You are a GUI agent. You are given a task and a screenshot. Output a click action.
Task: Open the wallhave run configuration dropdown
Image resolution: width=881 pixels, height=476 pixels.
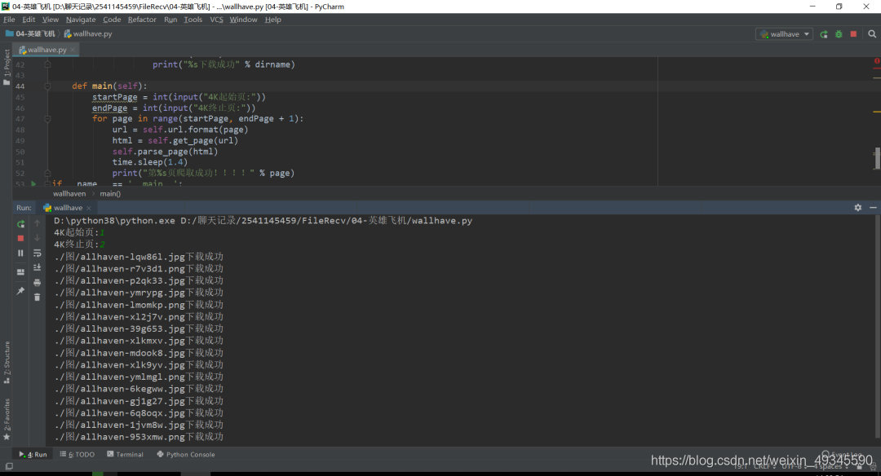pyautogui.click(x=785, y=34)
